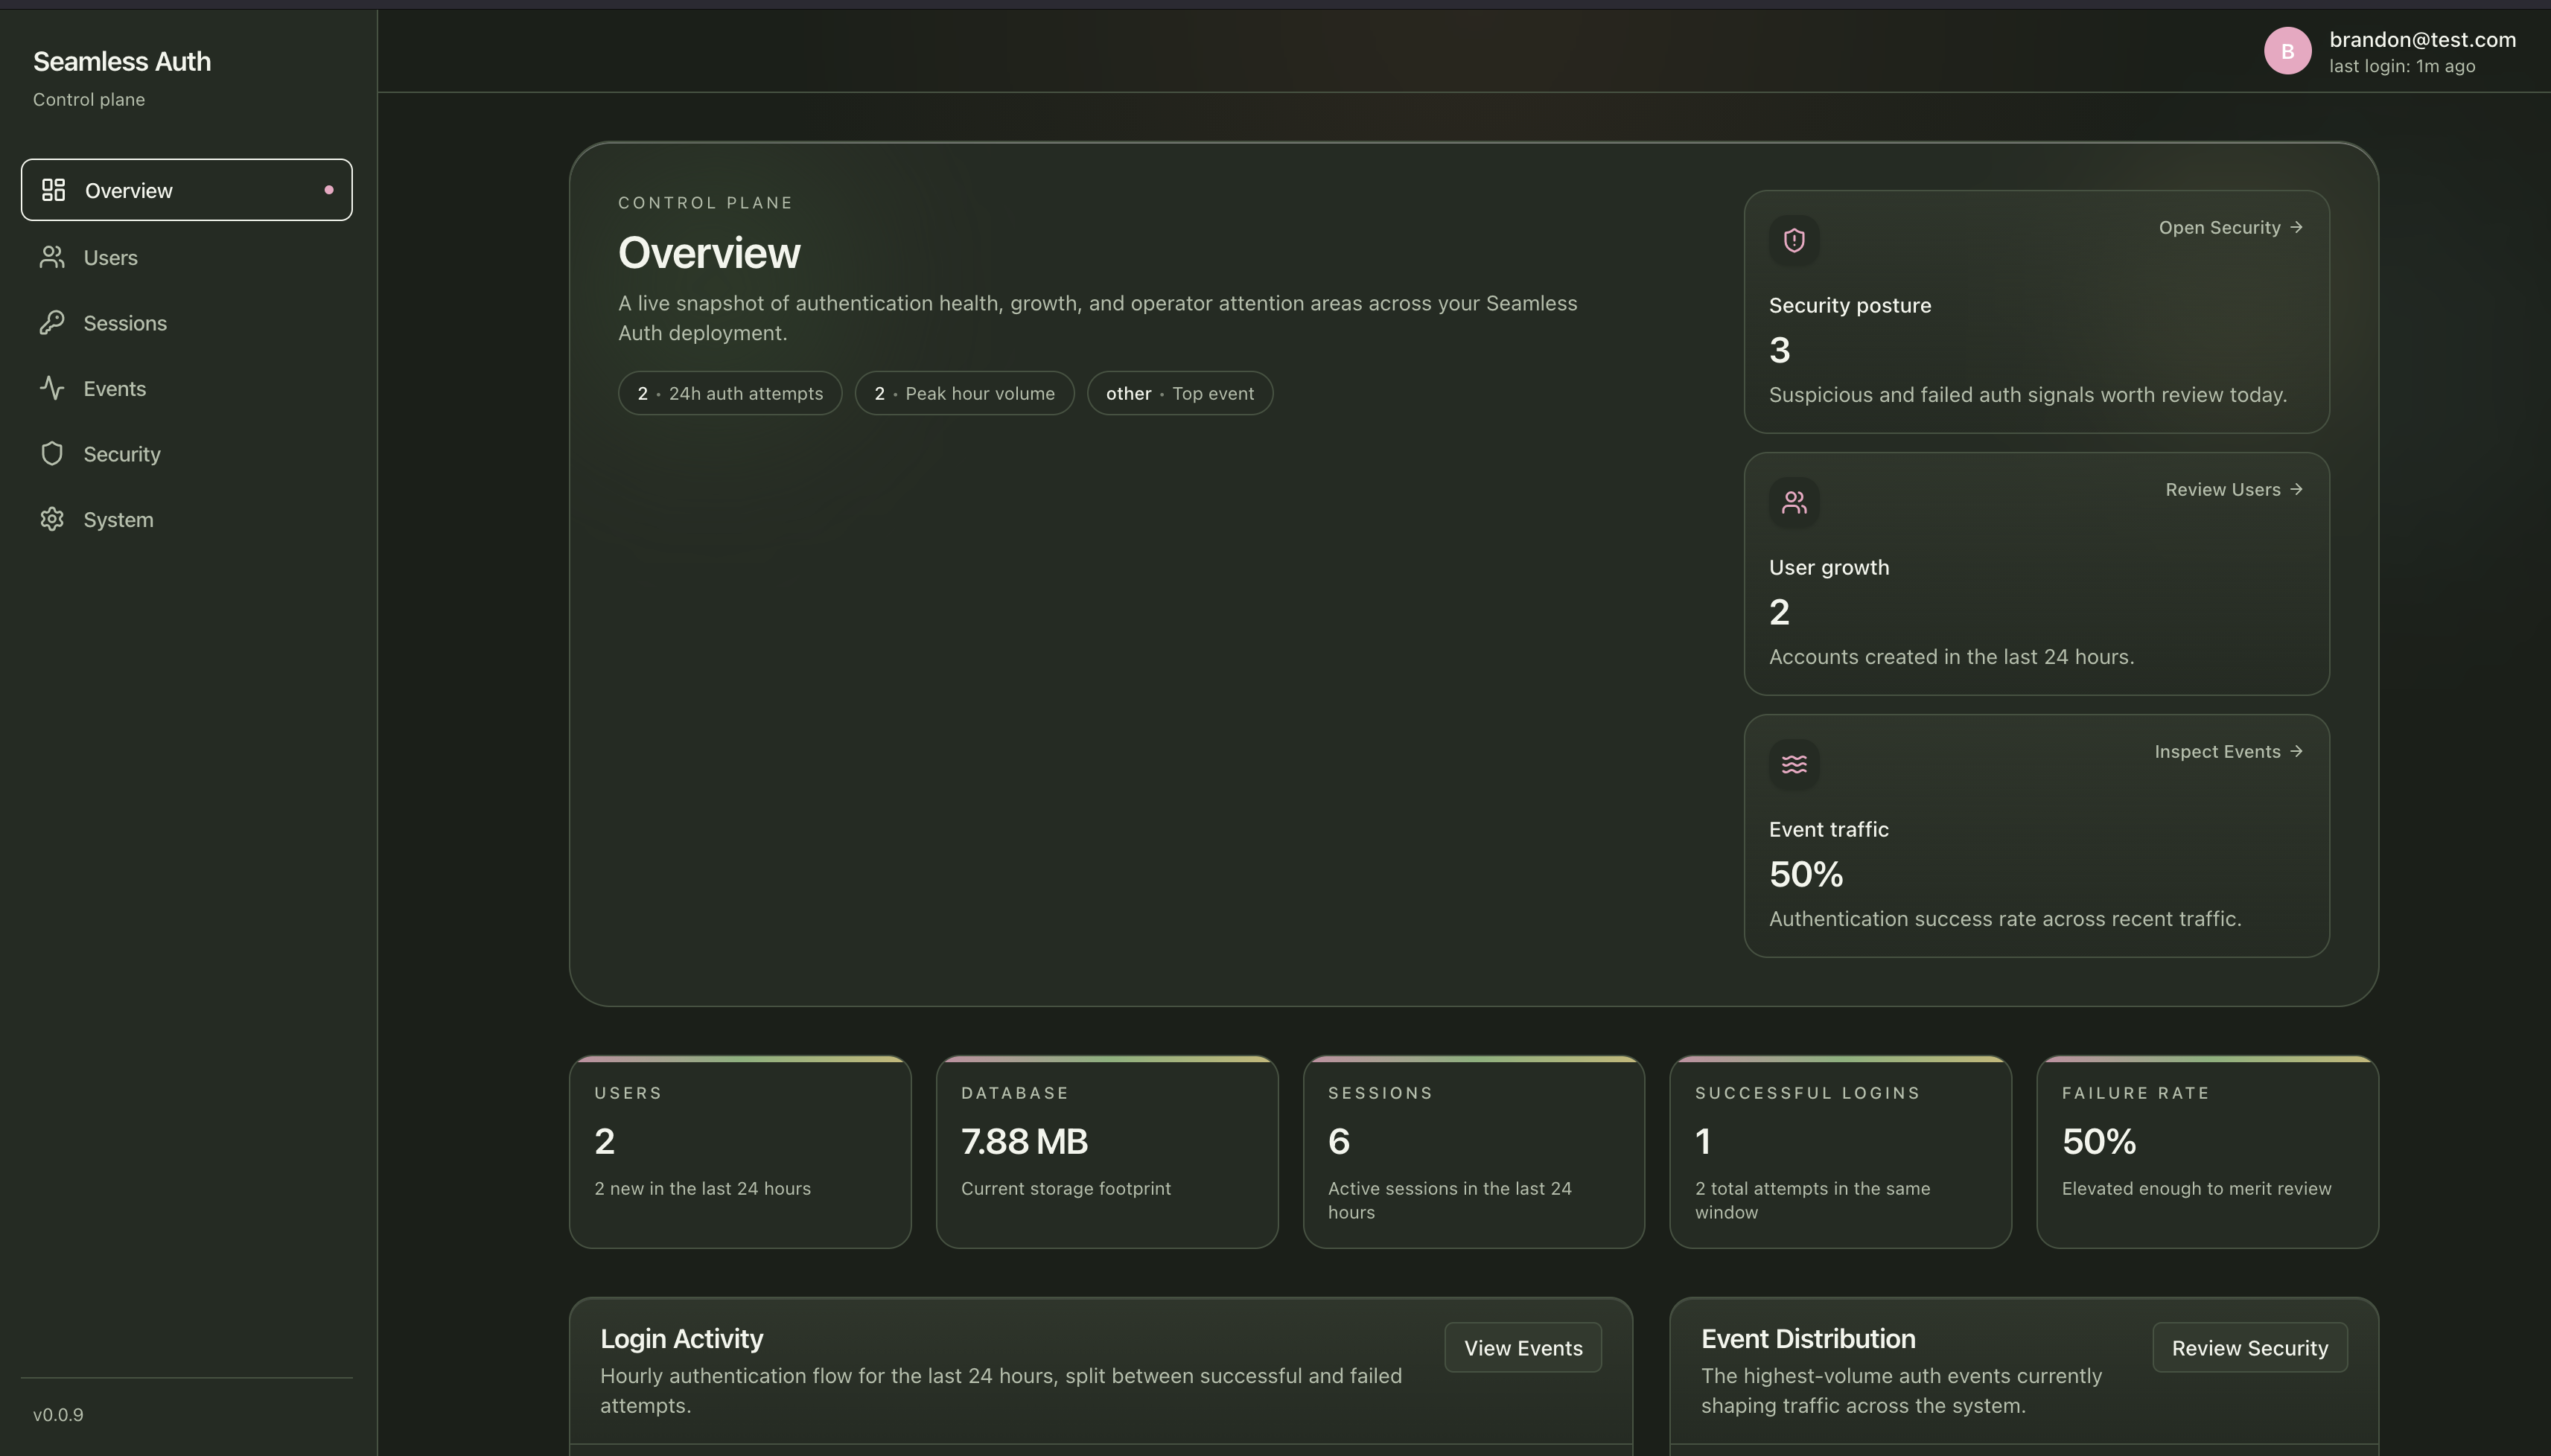Click the Failure Rate 50% value
This screenshot has width=2551, height=1456.
pyautogui.click(x=2099, y=1141)
